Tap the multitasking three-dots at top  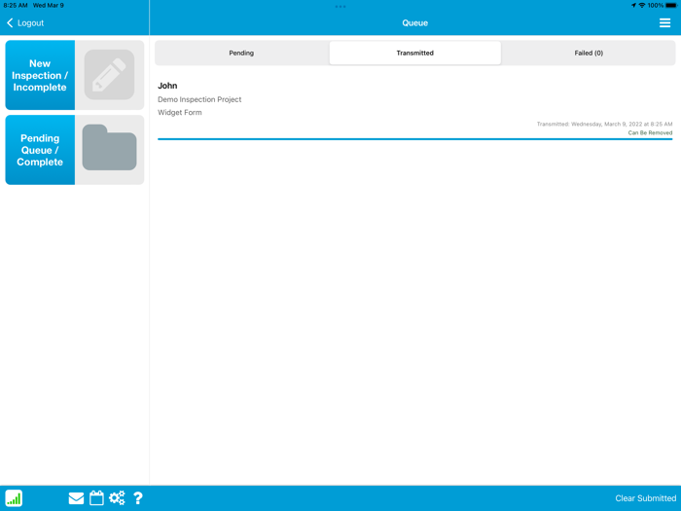point(340,7)
